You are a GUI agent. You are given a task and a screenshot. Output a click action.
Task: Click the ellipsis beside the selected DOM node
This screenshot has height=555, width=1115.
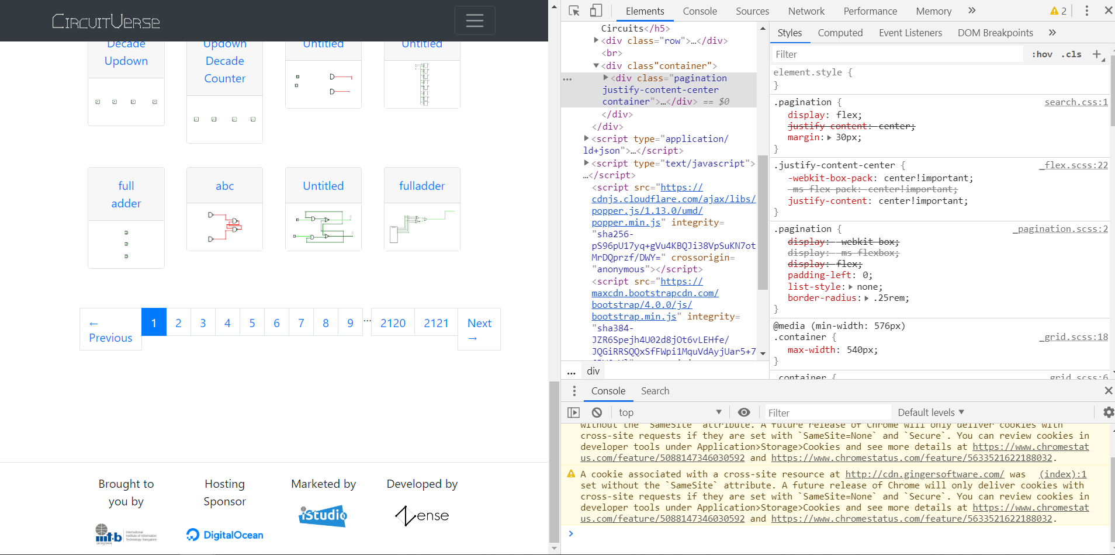coord(567,78)
